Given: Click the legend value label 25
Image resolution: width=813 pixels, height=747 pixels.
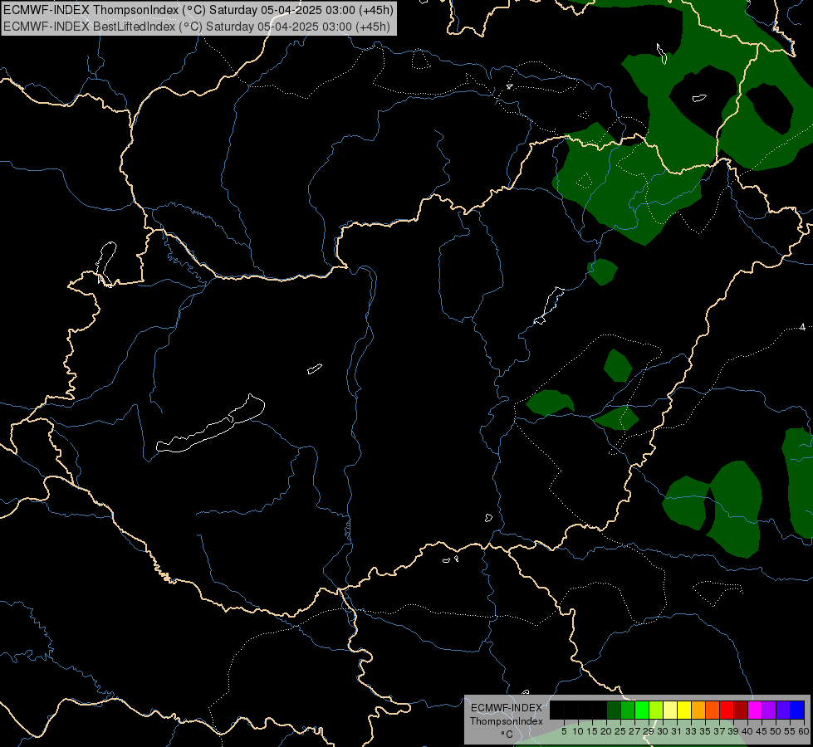Looking at the screenshot, I should coord(620,731).
